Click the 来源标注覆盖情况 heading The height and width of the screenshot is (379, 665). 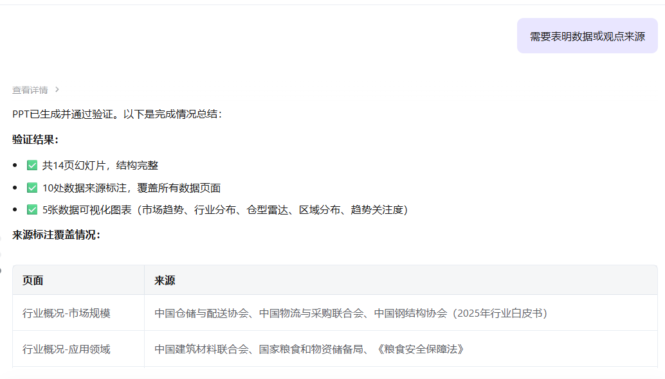tap(56, 234)
